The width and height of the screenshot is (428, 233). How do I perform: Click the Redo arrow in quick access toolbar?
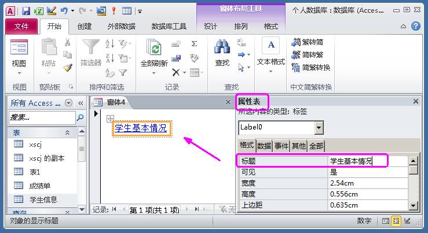82,11
